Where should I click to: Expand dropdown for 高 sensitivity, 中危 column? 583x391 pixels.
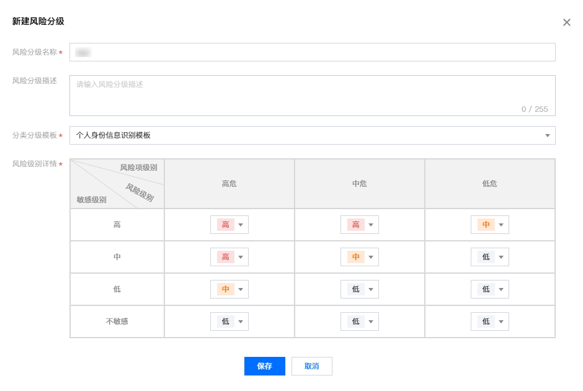pos(360,225)
